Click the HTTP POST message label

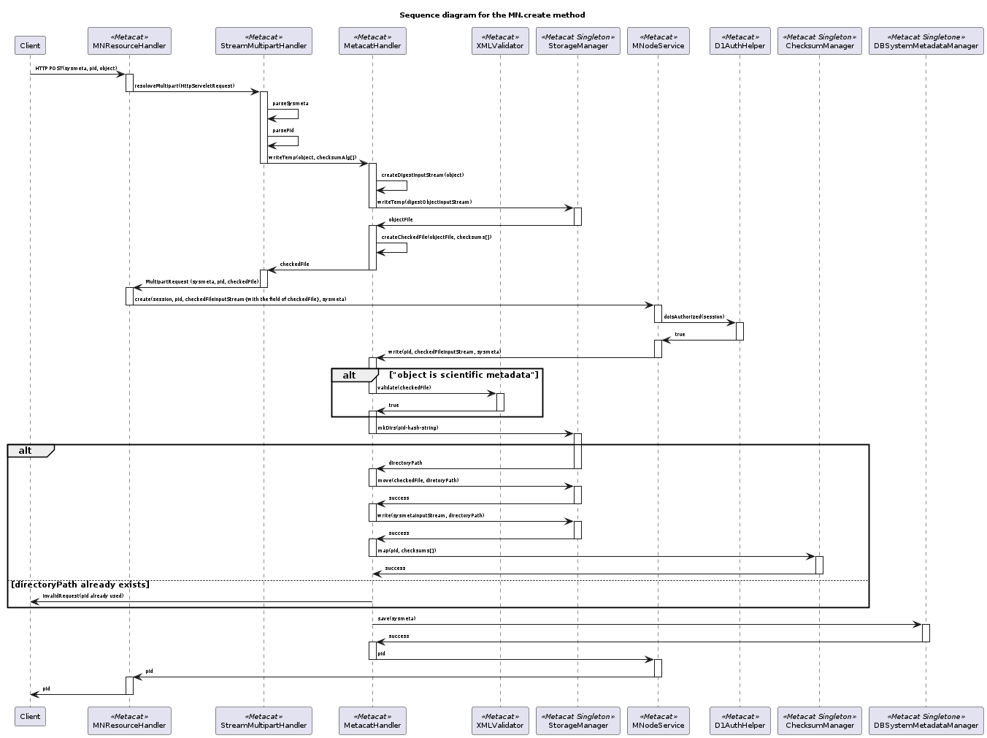[x=76, y=68]
